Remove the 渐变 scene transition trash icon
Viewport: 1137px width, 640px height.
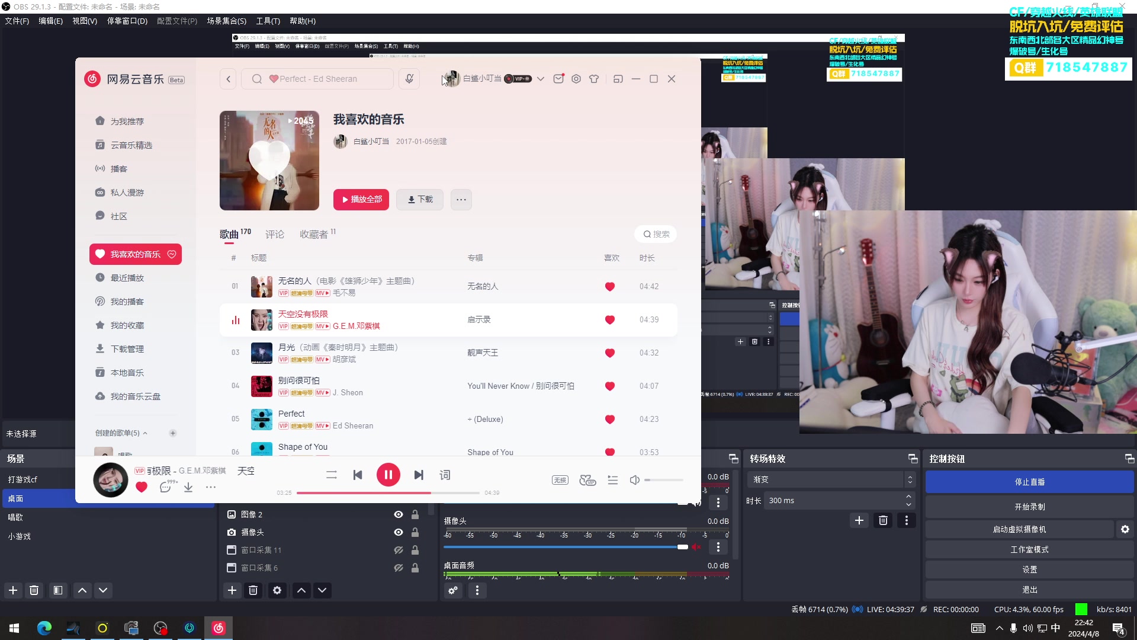pos(884,520)
